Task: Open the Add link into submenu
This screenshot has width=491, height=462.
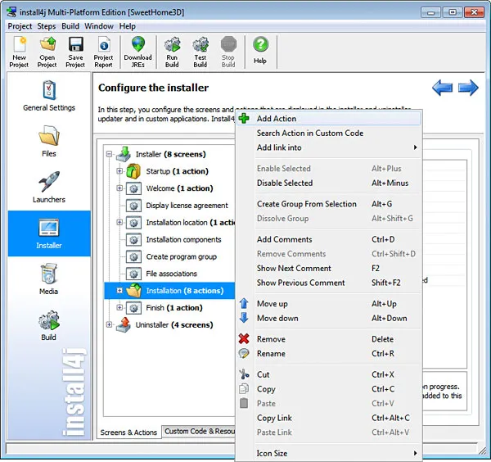Action: click(x=328, y=147)
